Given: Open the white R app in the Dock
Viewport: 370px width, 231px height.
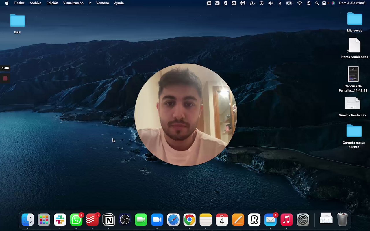Looking at the screenshot, I should pos(254,220).
